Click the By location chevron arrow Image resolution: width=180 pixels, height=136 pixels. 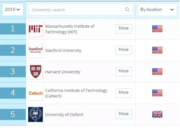click(x=172, y=10)
